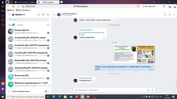Open the emoji picker in message field
The height and width of the screenshot is (99, 177).
point(148,90)
